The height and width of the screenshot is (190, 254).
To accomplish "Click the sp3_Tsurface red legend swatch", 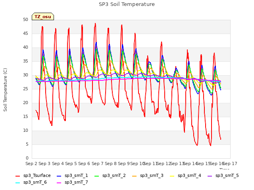I will [17, 176].
